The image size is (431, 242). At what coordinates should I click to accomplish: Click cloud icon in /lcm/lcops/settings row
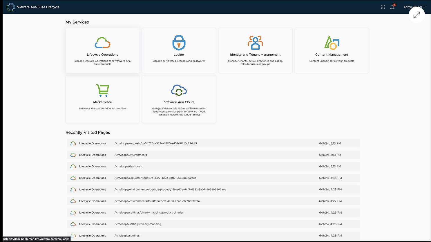point(73,236)
